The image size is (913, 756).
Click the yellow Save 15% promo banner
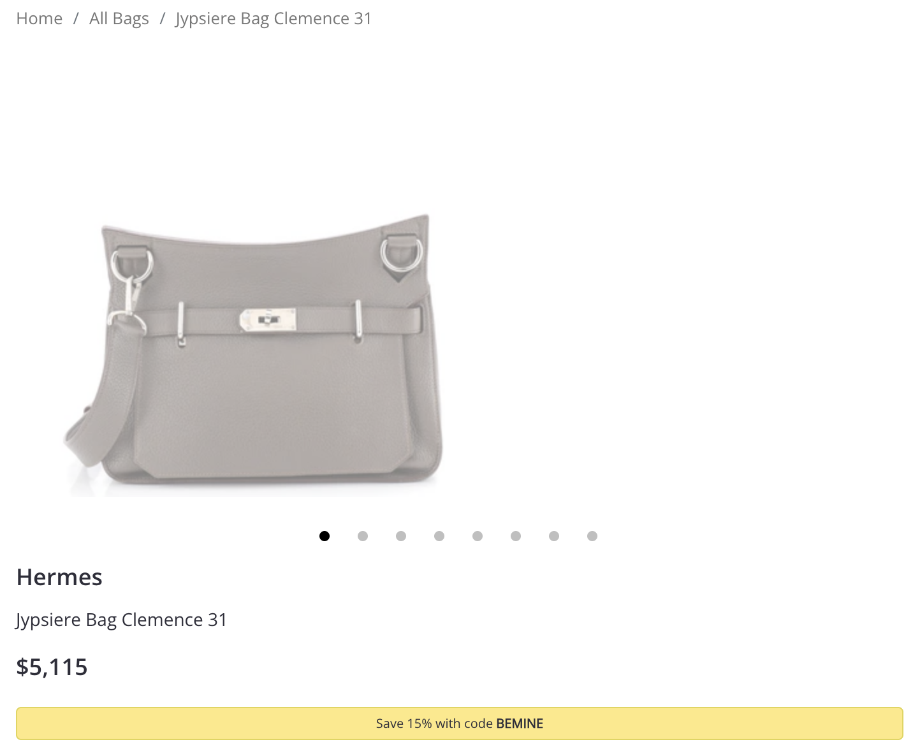pyautogui.click(x=460, y=723)
